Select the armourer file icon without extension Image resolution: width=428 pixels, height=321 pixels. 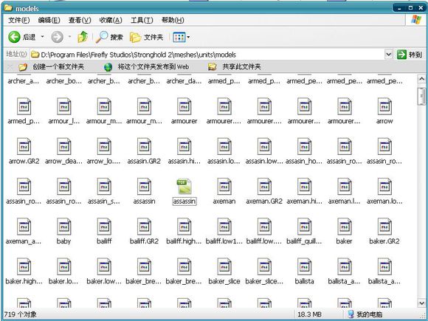(184, 106)
